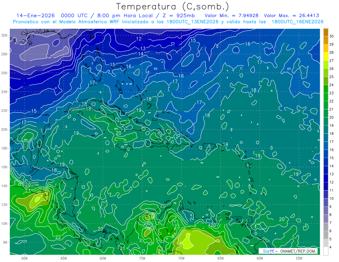Click the "12" contour label on the map
This screenshot has height=262, width=339.
(139, 39)
